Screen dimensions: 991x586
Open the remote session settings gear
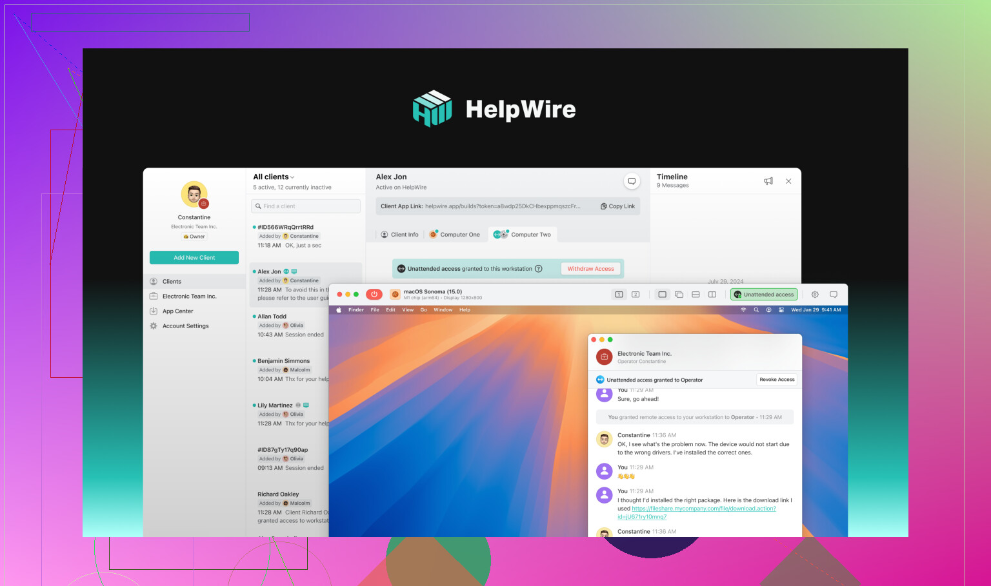click(815, 295)
